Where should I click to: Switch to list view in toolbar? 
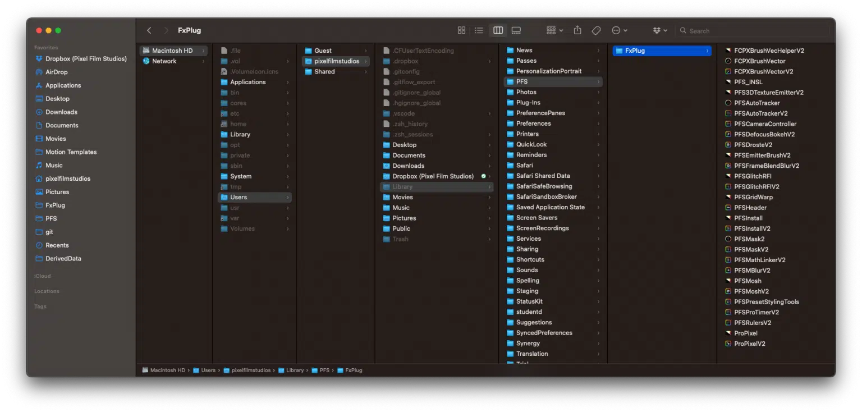479,30
